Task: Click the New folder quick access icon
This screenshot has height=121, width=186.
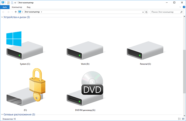Action: (12, 3)
